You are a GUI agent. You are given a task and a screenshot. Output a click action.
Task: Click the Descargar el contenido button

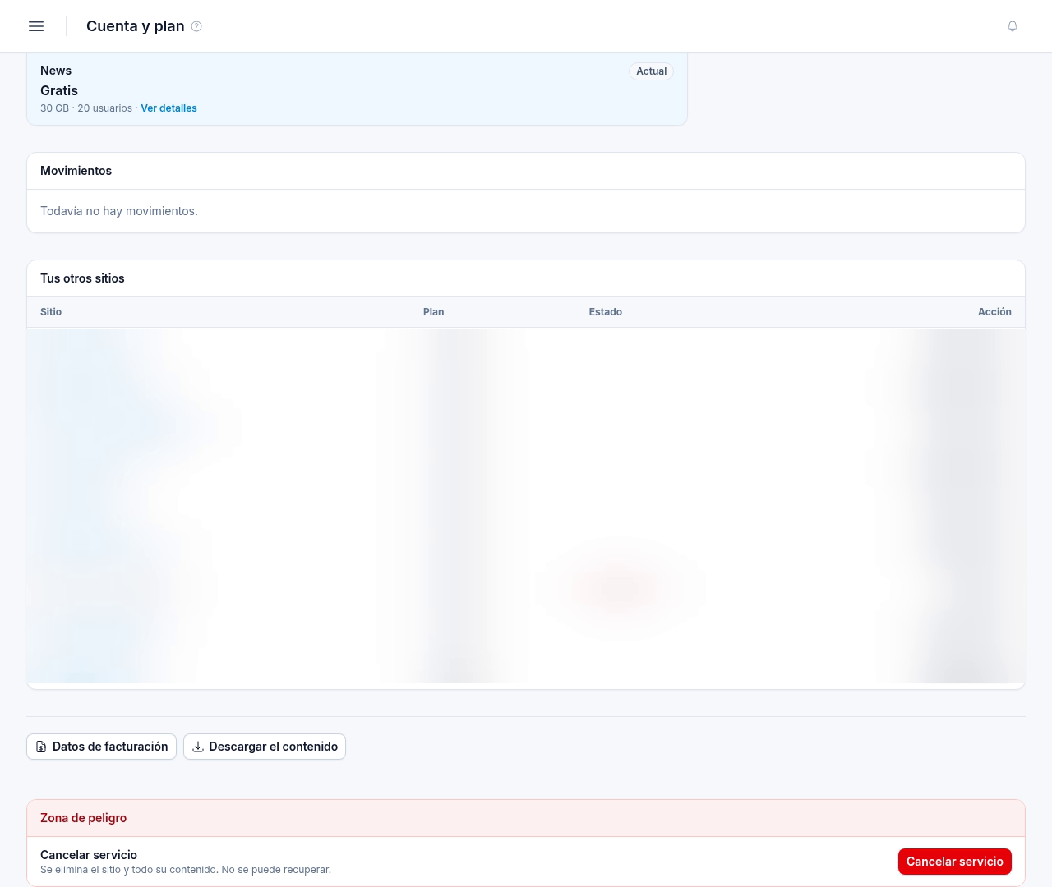(x=265, y=747)
